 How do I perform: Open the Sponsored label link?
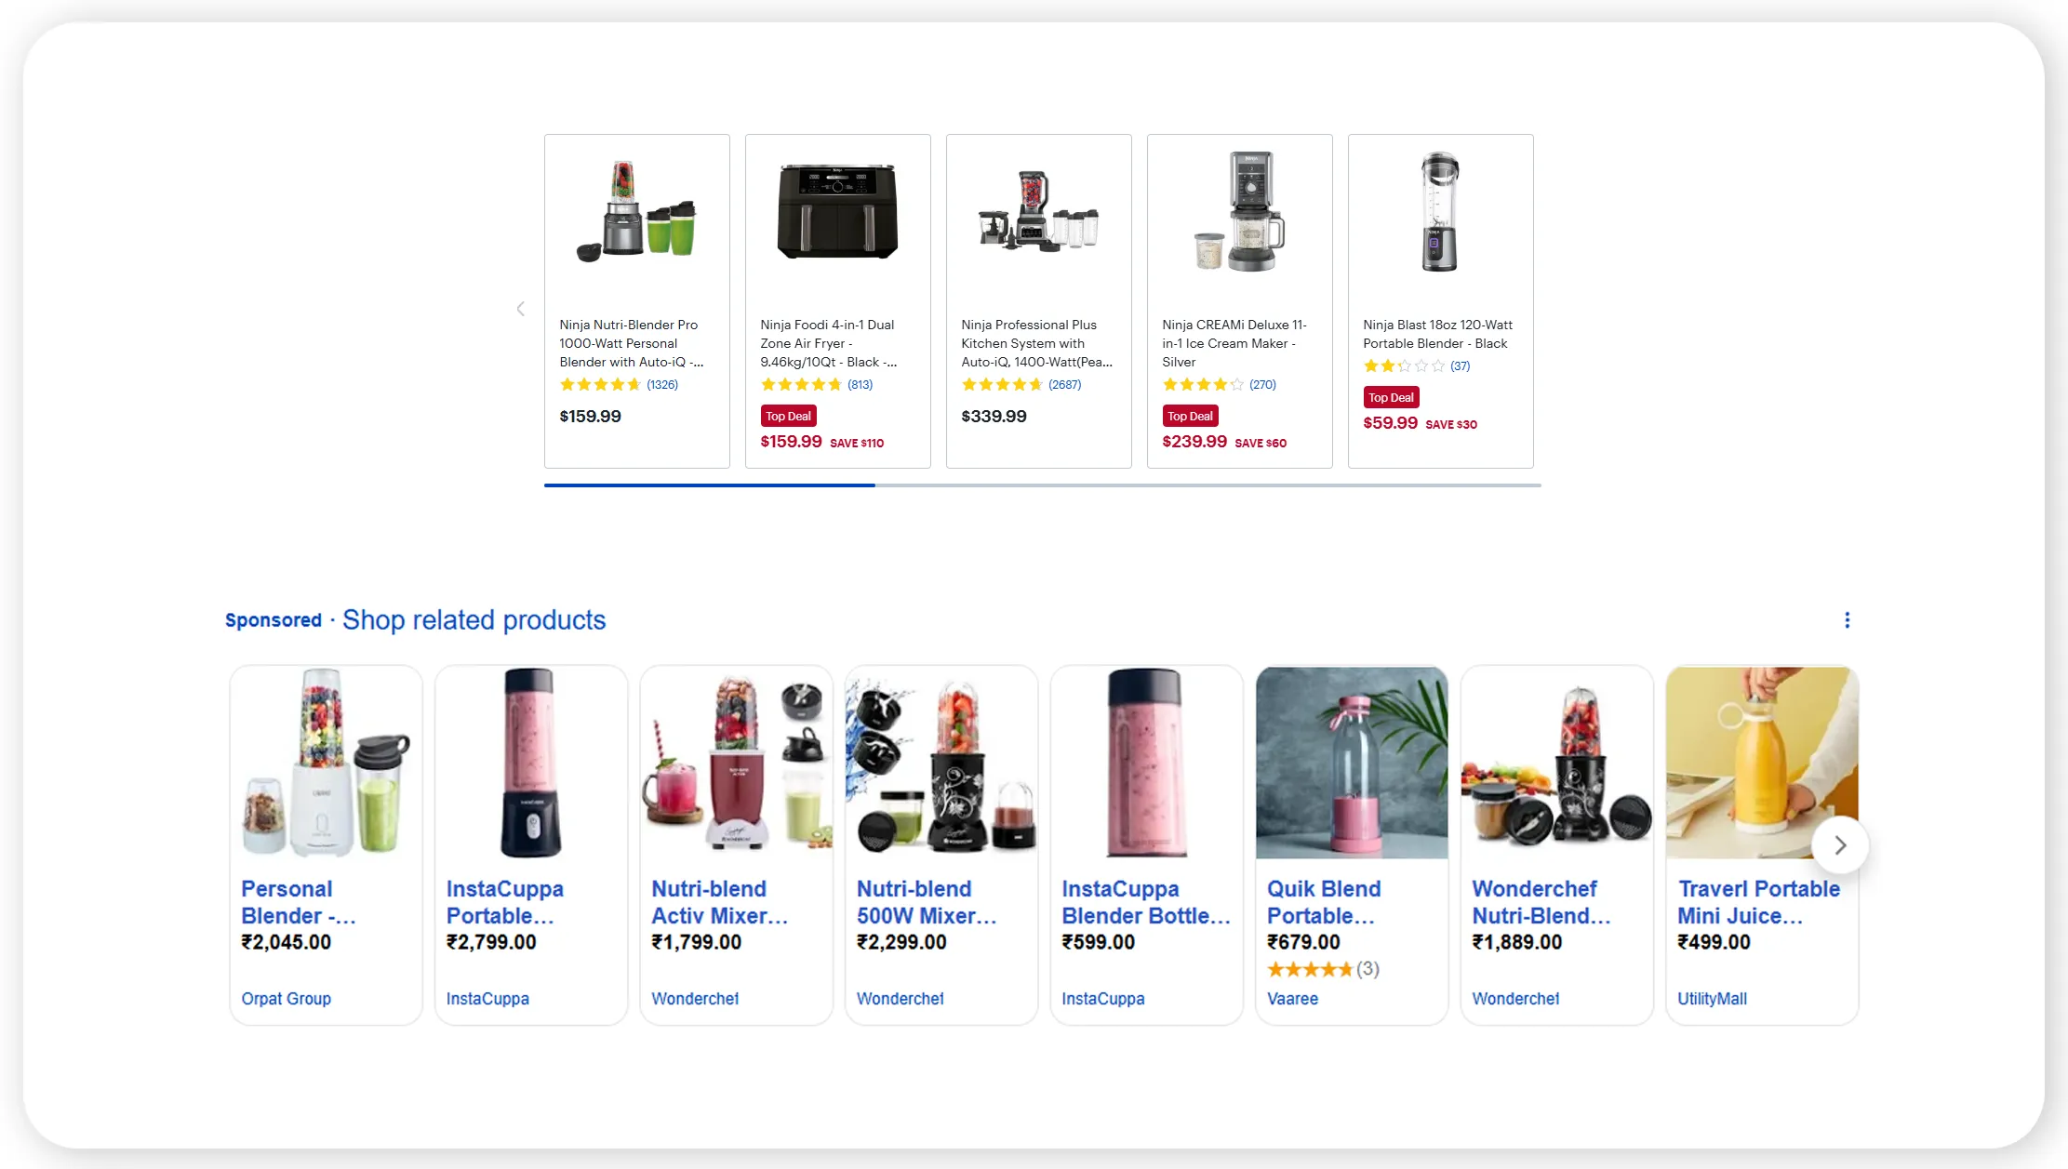point(274,619)
